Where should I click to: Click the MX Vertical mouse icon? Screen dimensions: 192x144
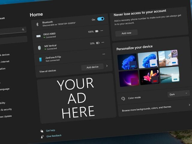click(39, 48)
